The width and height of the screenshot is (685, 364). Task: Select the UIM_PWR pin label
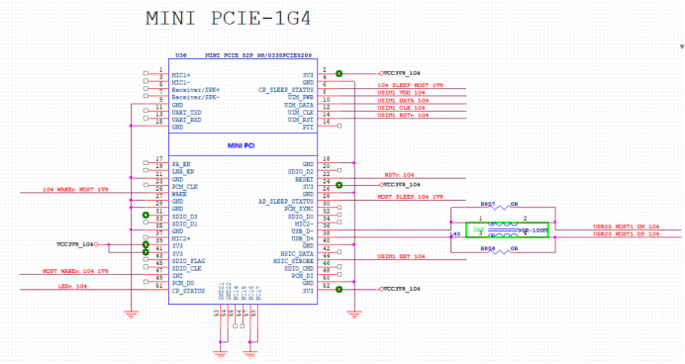click(301, 97)
